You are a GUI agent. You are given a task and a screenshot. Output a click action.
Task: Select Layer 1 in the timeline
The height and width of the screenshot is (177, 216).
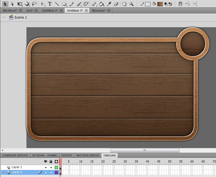tap(17, 167)
